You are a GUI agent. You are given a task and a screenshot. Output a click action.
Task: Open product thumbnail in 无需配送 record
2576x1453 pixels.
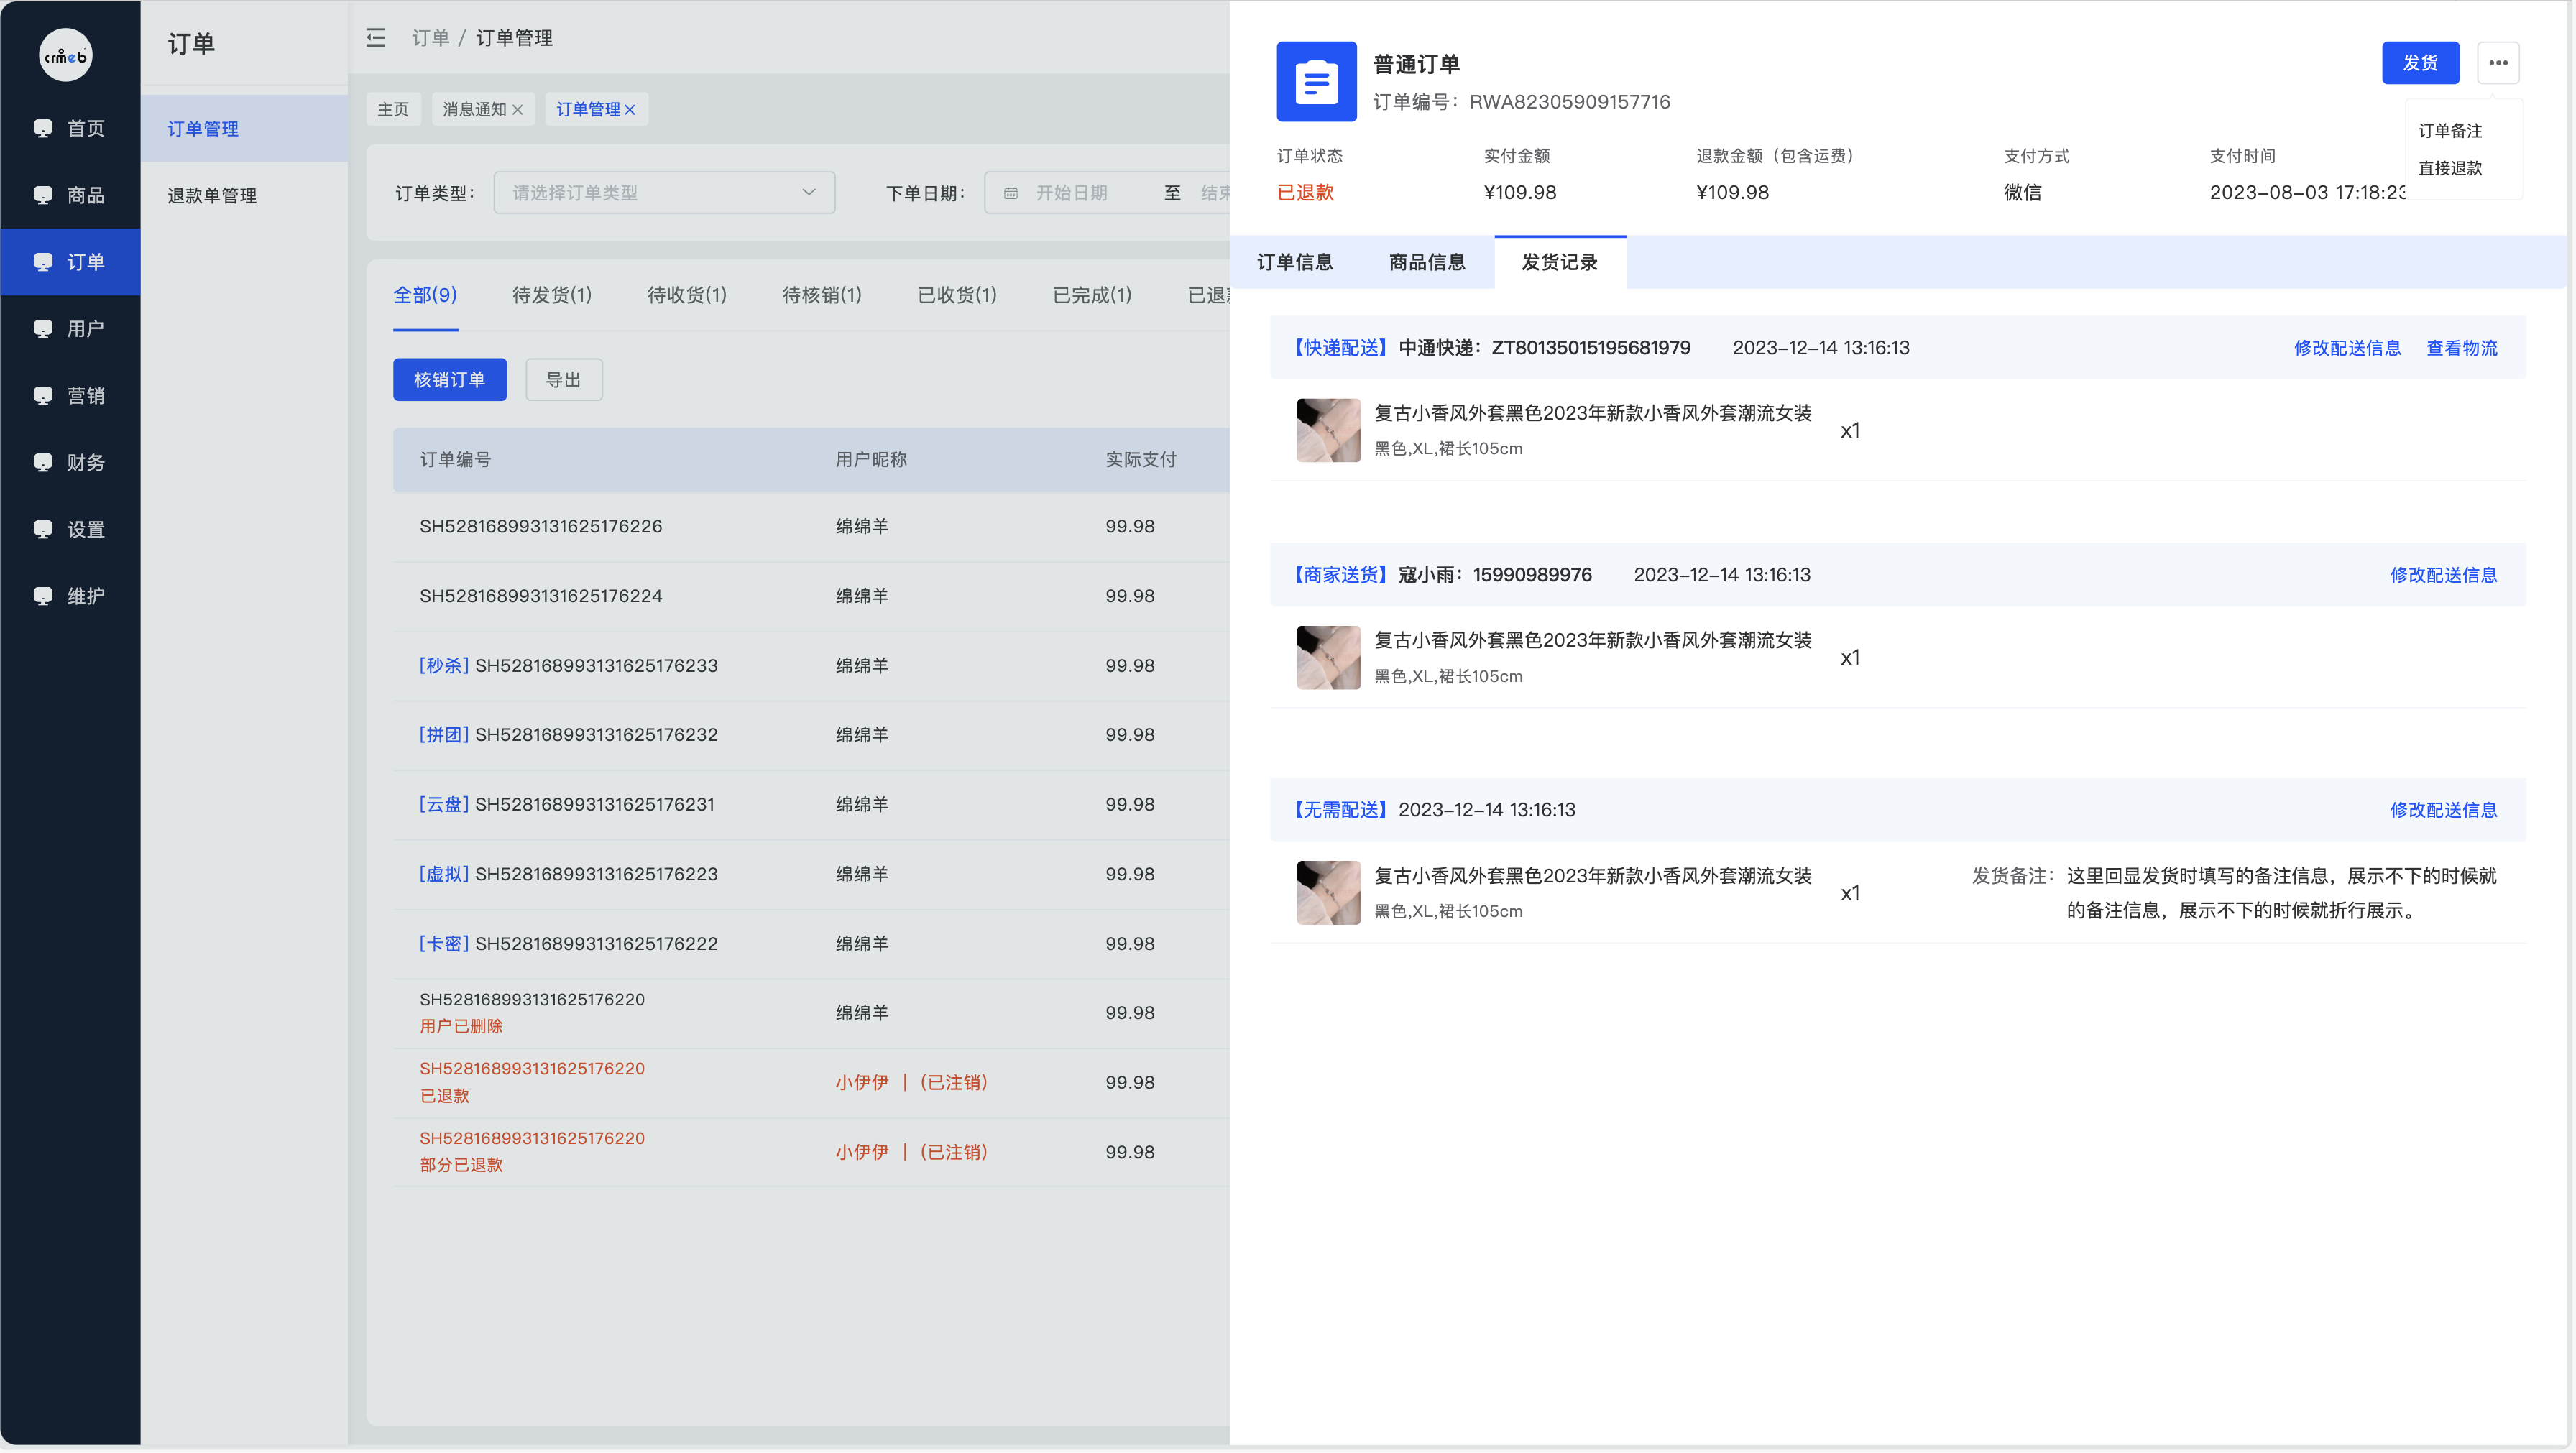pyautogui.click(x=1329, y=893)
